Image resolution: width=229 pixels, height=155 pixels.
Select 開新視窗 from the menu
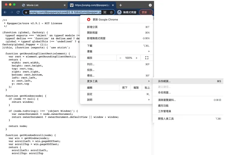tap(116, 33)
